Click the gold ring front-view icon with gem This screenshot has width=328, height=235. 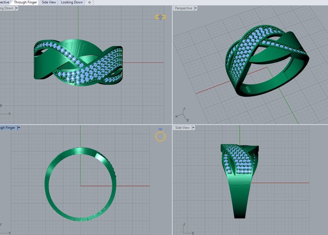(160, 135)
